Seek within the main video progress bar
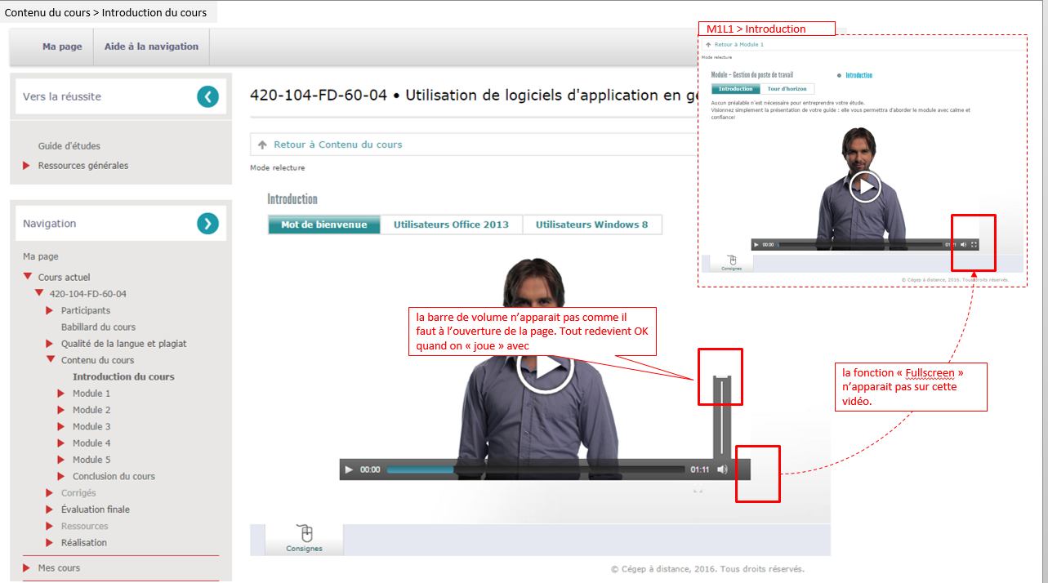Viewport: 1048px width, 583px height. coord(535,470)
